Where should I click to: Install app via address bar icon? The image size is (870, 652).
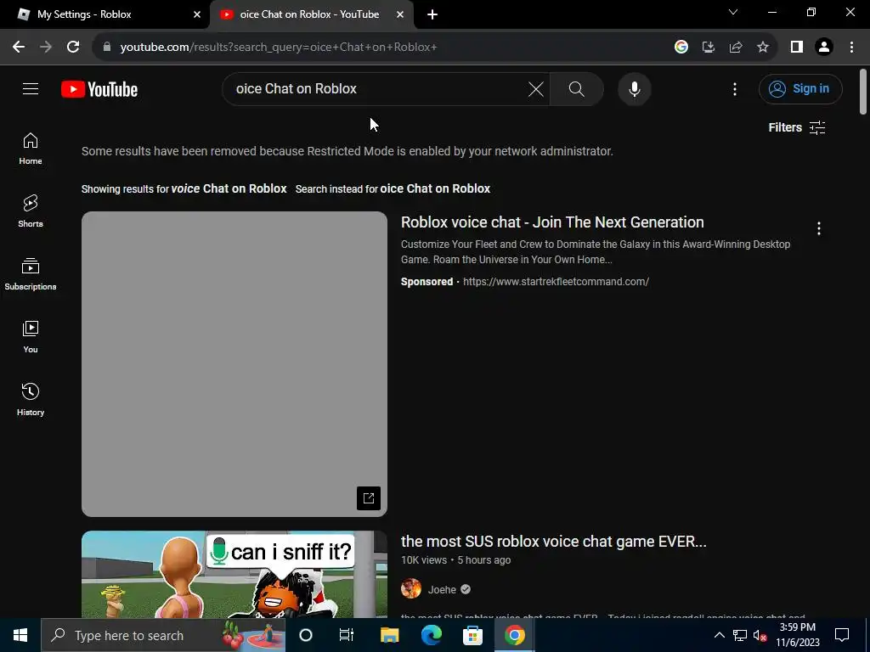click(x=708, y=47)
